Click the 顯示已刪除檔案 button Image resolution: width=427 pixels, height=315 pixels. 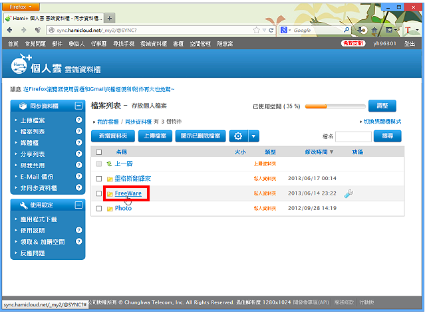(200, 136)
